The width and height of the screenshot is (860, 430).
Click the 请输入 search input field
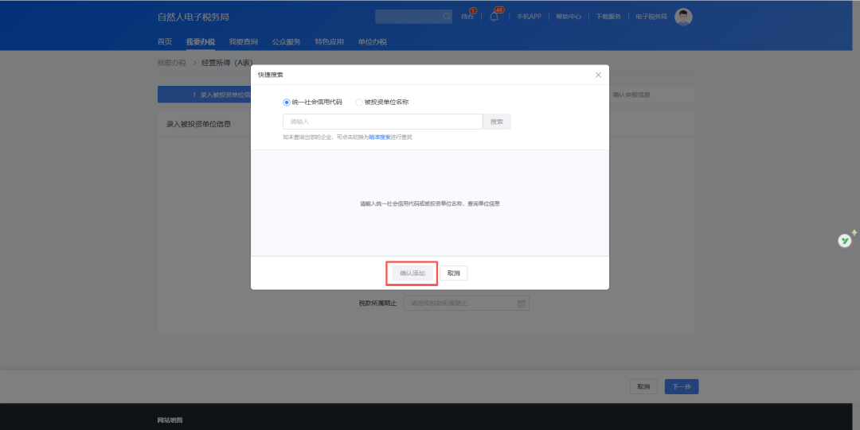(x=382, y=122)
